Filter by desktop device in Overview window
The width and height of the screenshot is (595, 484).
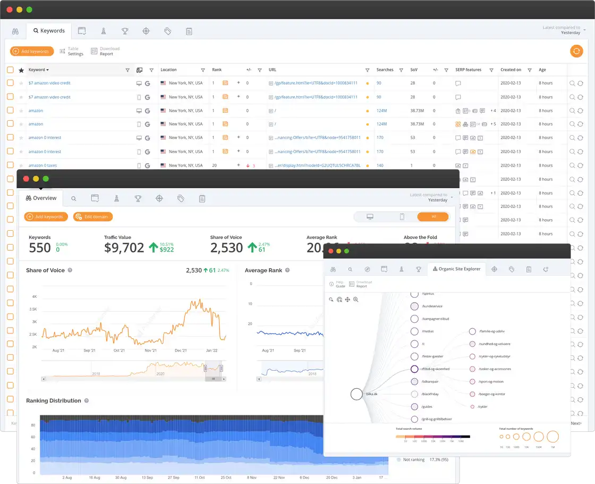[x=370, y=216]
